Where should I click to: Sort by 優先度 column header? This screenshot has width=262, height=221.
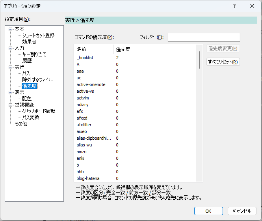click(133, 49)
